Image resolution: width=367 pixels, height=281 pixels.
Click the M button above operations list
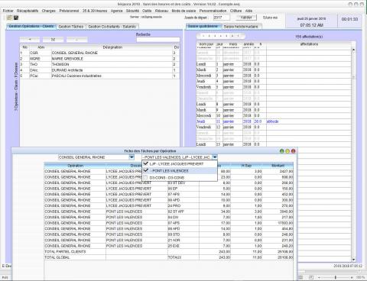click(53, 40)
